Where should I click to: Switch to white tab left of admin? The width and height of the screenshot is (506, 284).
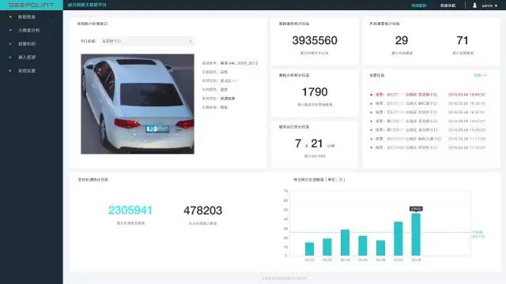[x=448, y=6]
